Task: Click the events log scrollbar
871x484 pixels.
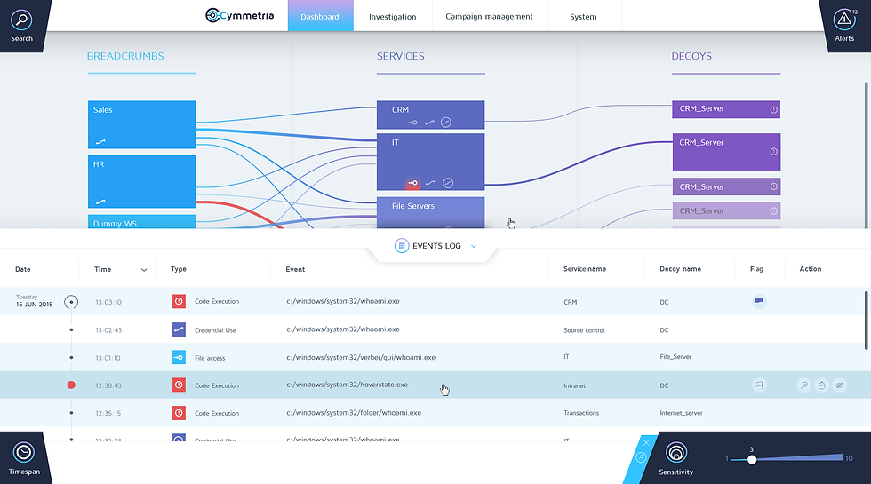Action: (866, 321)
